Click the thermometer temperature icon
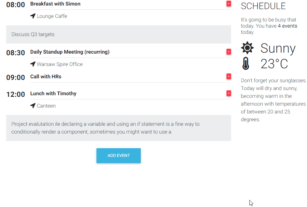 coord(246,64)
